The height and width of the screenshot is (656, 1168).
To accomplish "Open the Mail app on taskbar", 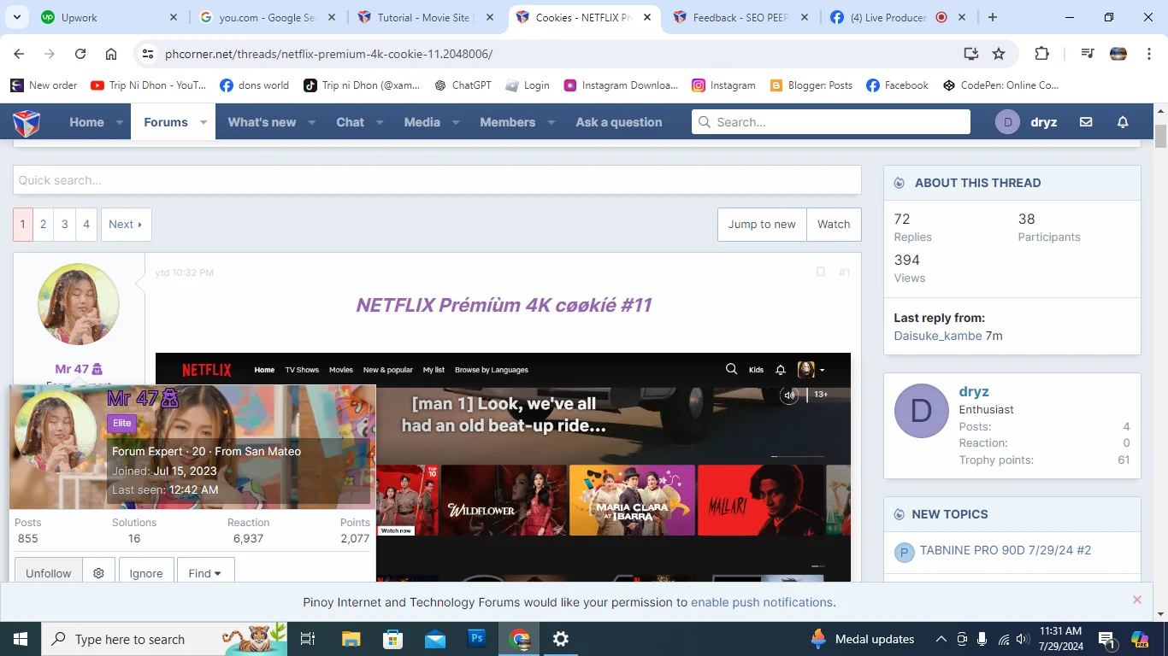I will pos(435,639).
